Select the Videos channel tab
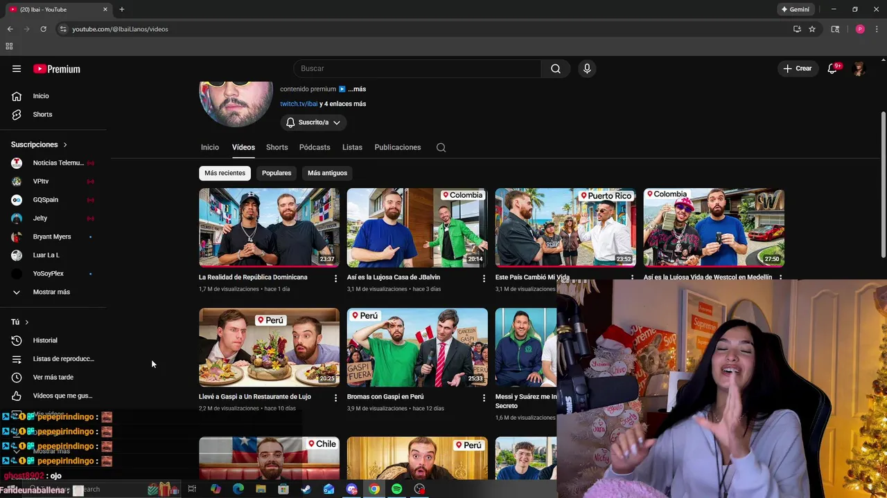Image resolution: width=887 pixels, height=498 pixels. 243,147
